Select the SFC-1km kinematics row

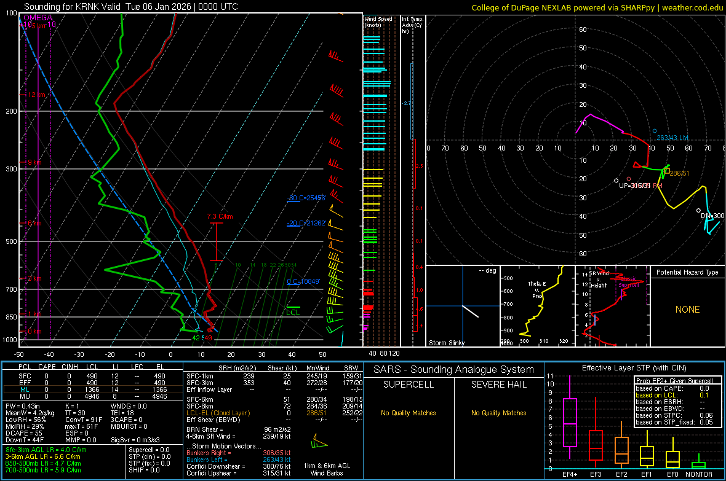274,376
